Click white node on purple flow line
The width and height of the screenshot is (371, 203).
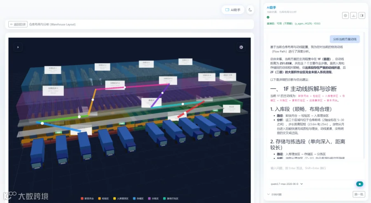coord(162,93)
